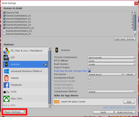The height and width of the screenshot is (117, 139).
Task: Click the Player Settings... button
Action: [x=14, y=112]
